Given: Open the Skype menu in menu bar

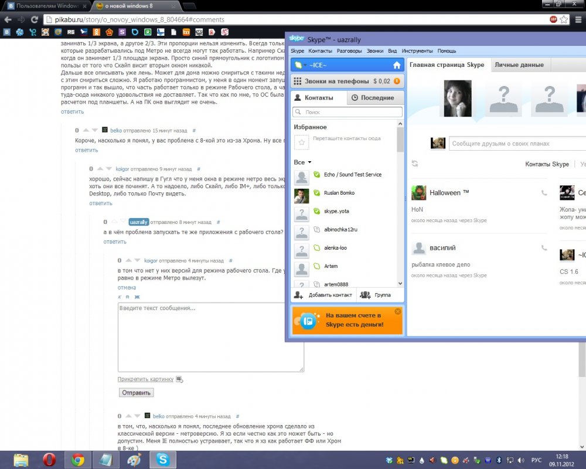Looking at the screenshot, I should [x=297, y=51].
